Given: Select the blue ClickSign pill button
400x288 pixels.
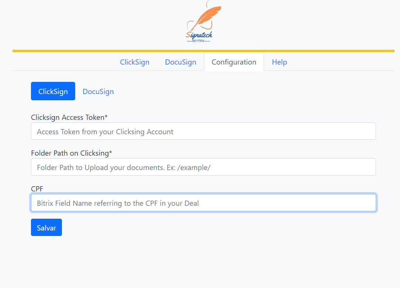Looking at the screenshot, I should (x=53, y=91).
